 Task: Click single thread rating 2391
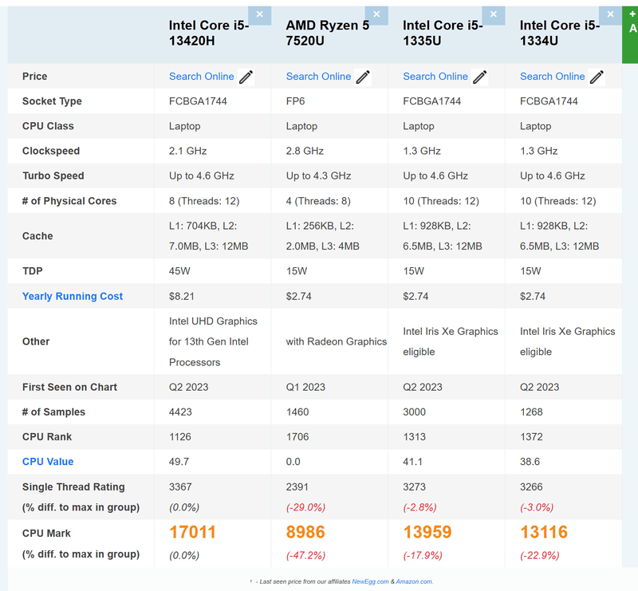[x=297, y=487]
